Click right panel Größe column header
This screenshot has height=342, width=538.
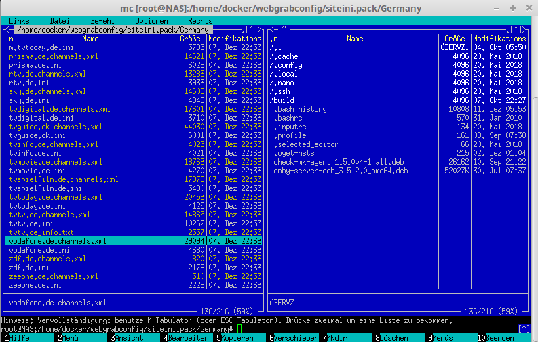click(455, 39)
